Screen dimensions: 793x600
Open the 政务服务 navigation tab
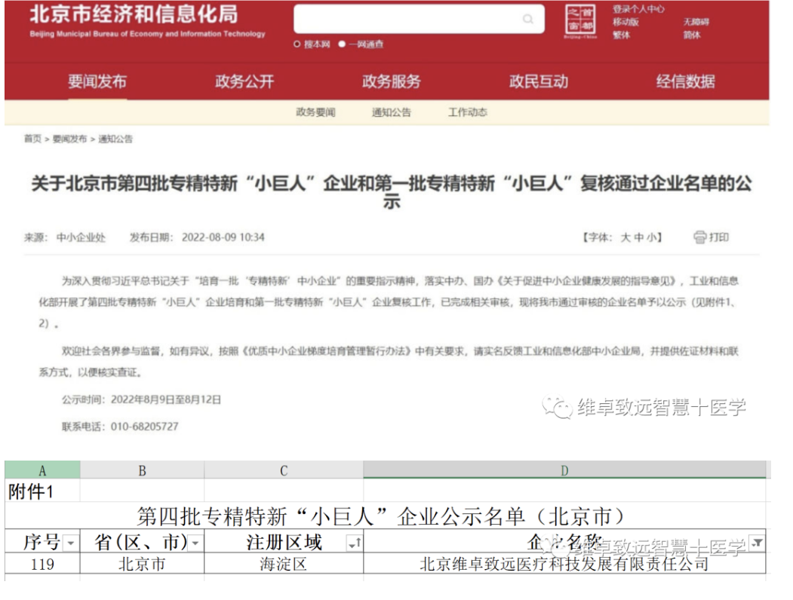pyautogui.click(x=391, y=81)
